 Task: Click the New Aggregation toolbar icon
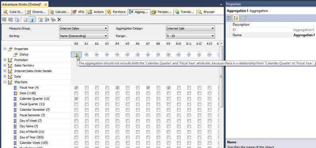click(47, 19)
